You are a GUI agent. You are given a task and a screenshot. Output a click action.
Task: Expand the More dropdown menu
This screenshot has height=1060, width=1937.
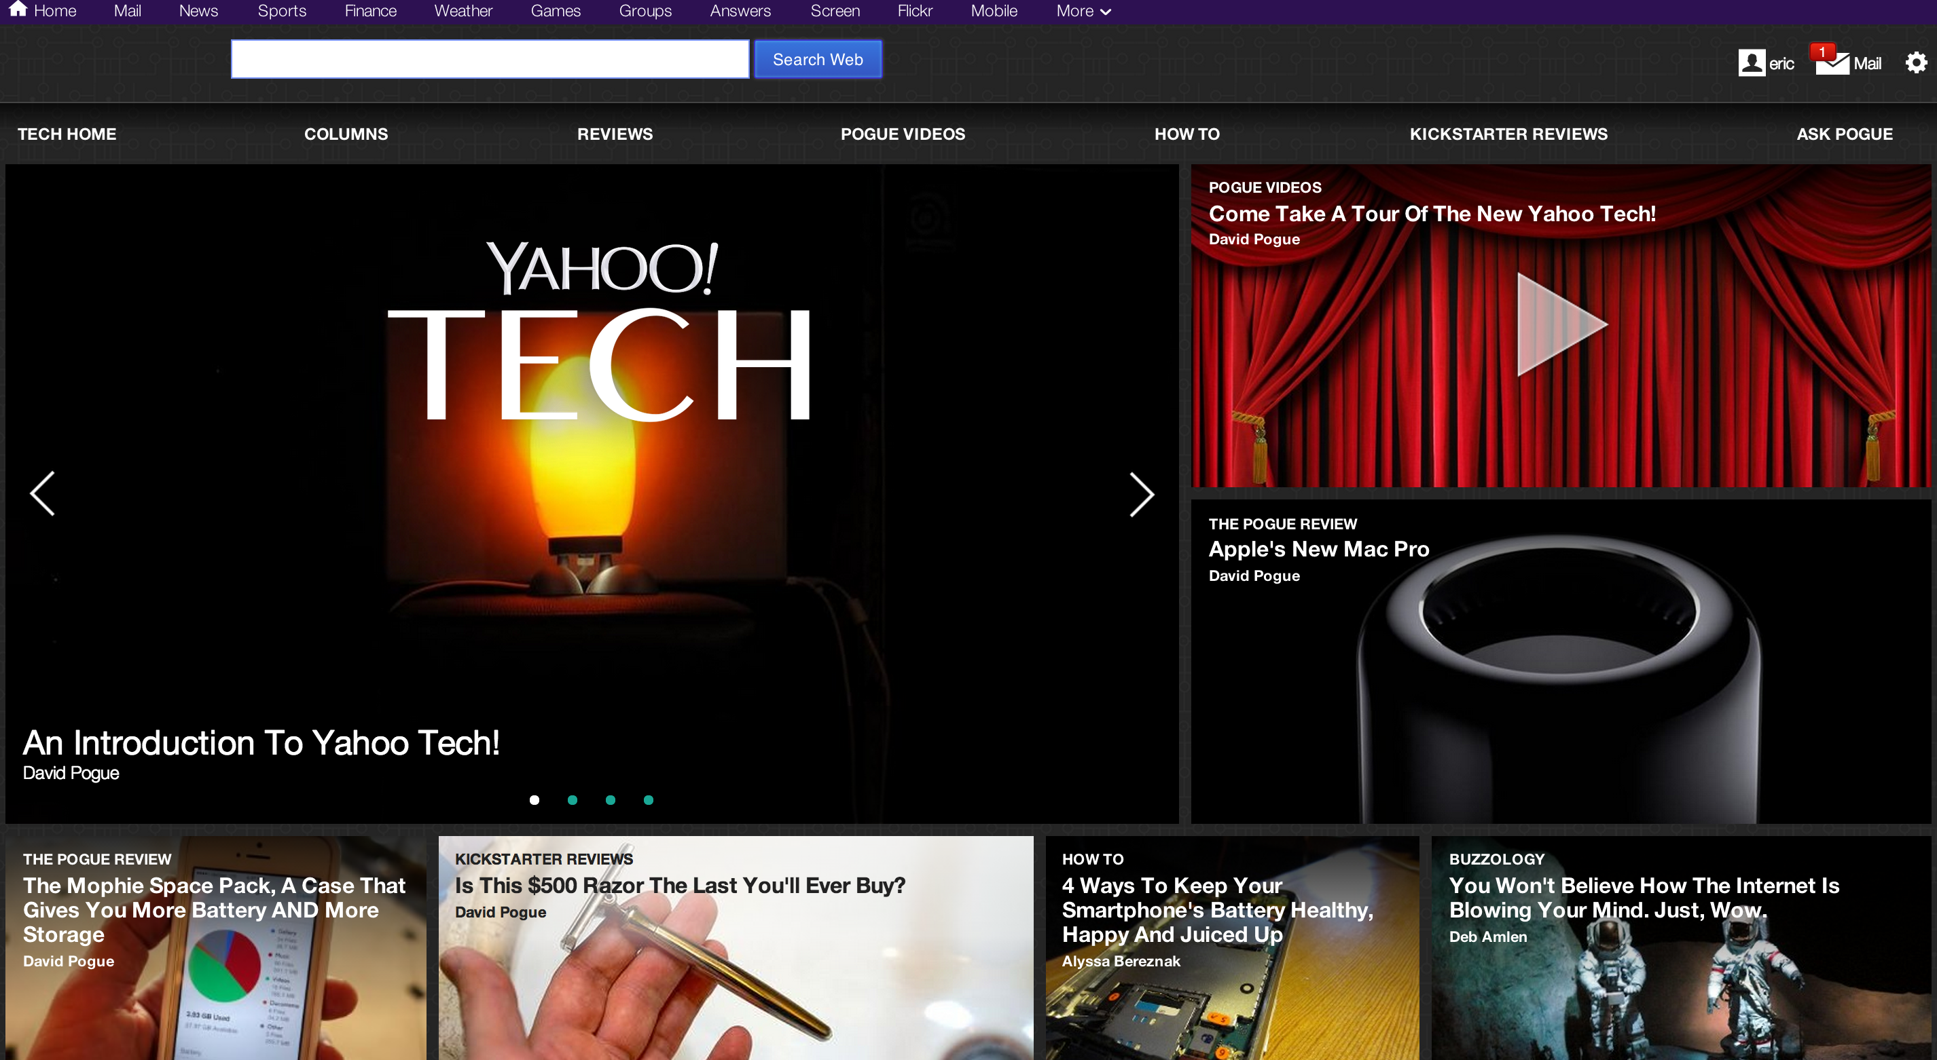pyautogui.click(x=1083, y=12)
